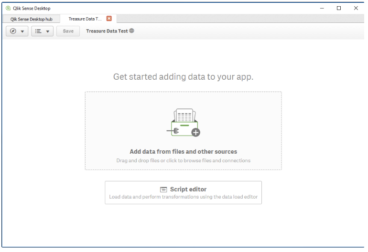Close the Treasure Data Test tab
The image size is (368, 252).
coord(109,19)
